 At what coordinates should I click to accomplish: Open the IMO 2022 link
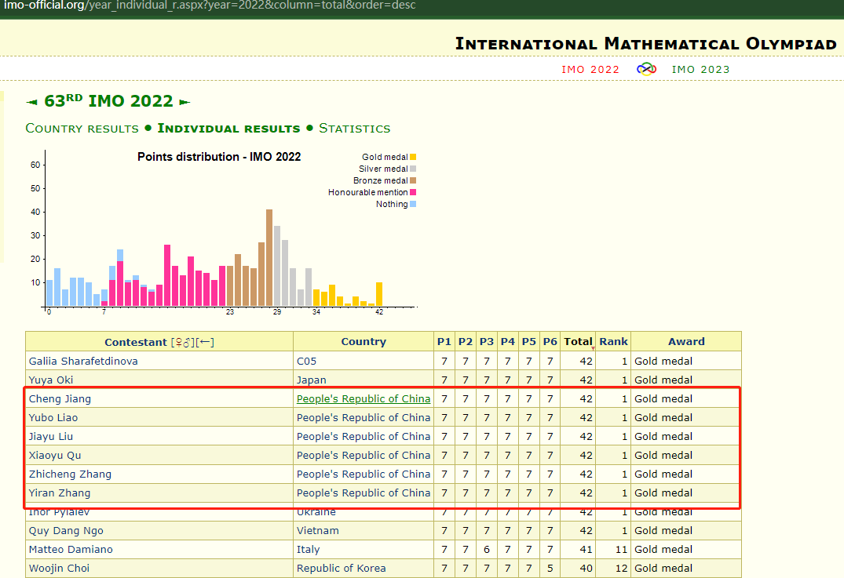click(x=590, y=69)
